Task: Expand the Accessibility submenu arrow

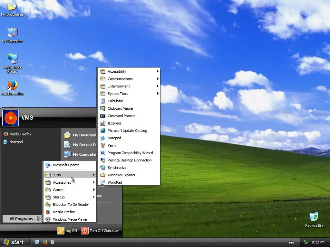Action: tap(158, 71)
